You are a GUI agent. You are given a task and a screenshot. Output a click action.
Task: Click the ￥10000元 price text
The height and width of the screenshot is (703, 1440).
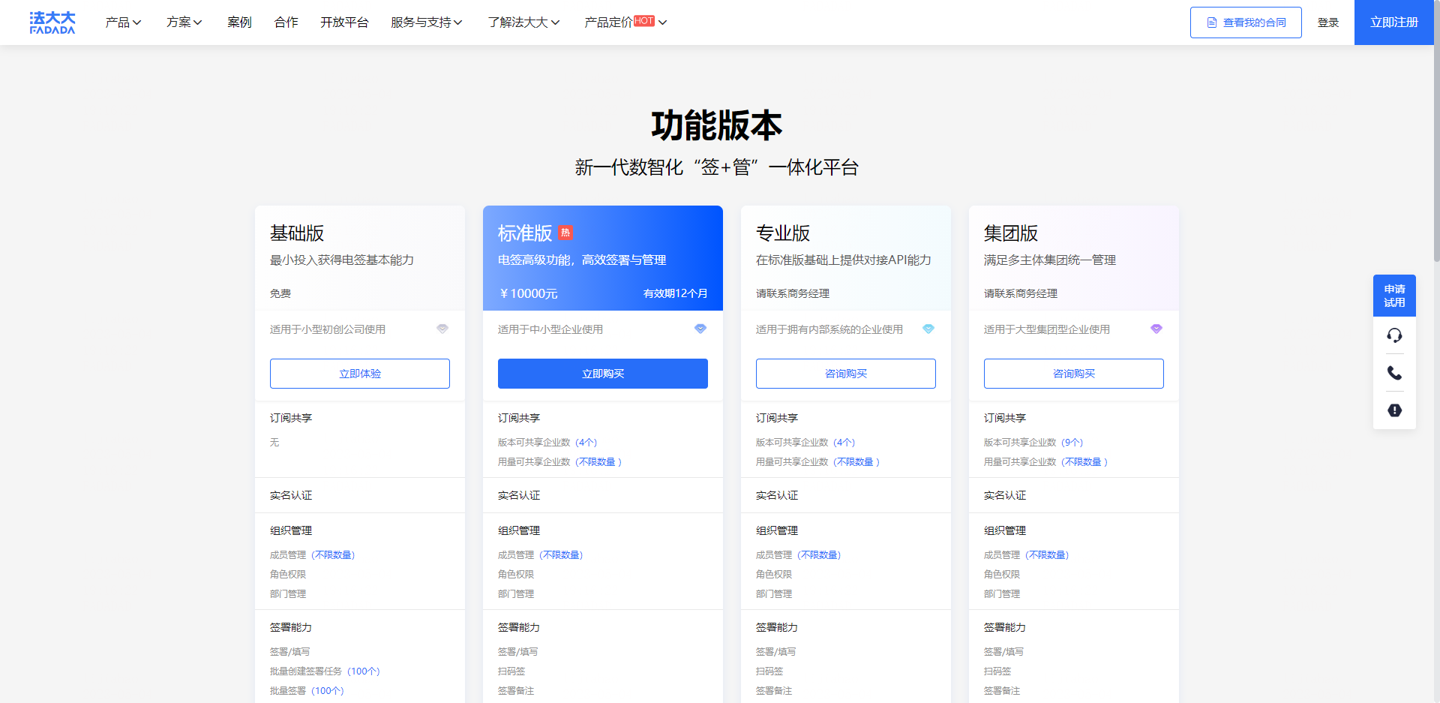[528, 293]
